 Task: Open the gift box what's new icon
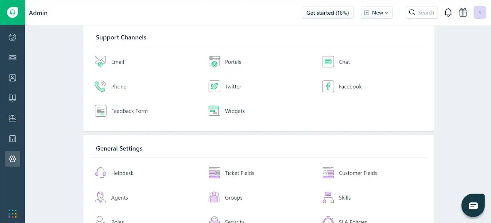[463, 13]
